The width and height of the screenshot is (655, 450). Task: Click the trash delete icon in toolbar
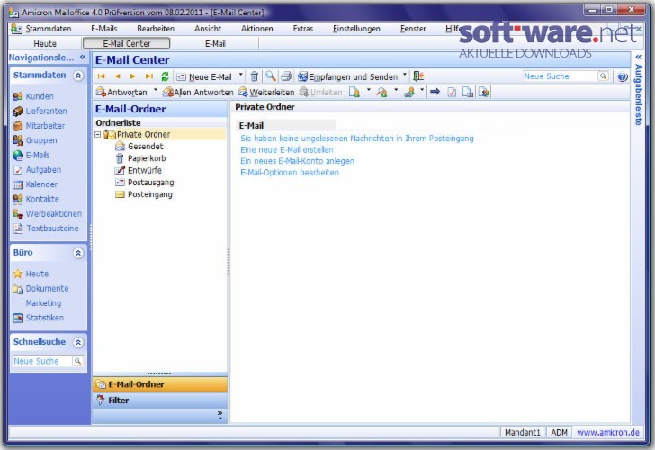254,76
